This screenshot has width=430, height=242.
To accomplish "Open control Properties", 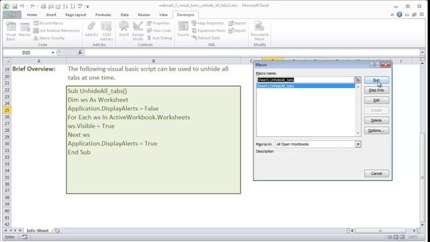I will 159,23.
